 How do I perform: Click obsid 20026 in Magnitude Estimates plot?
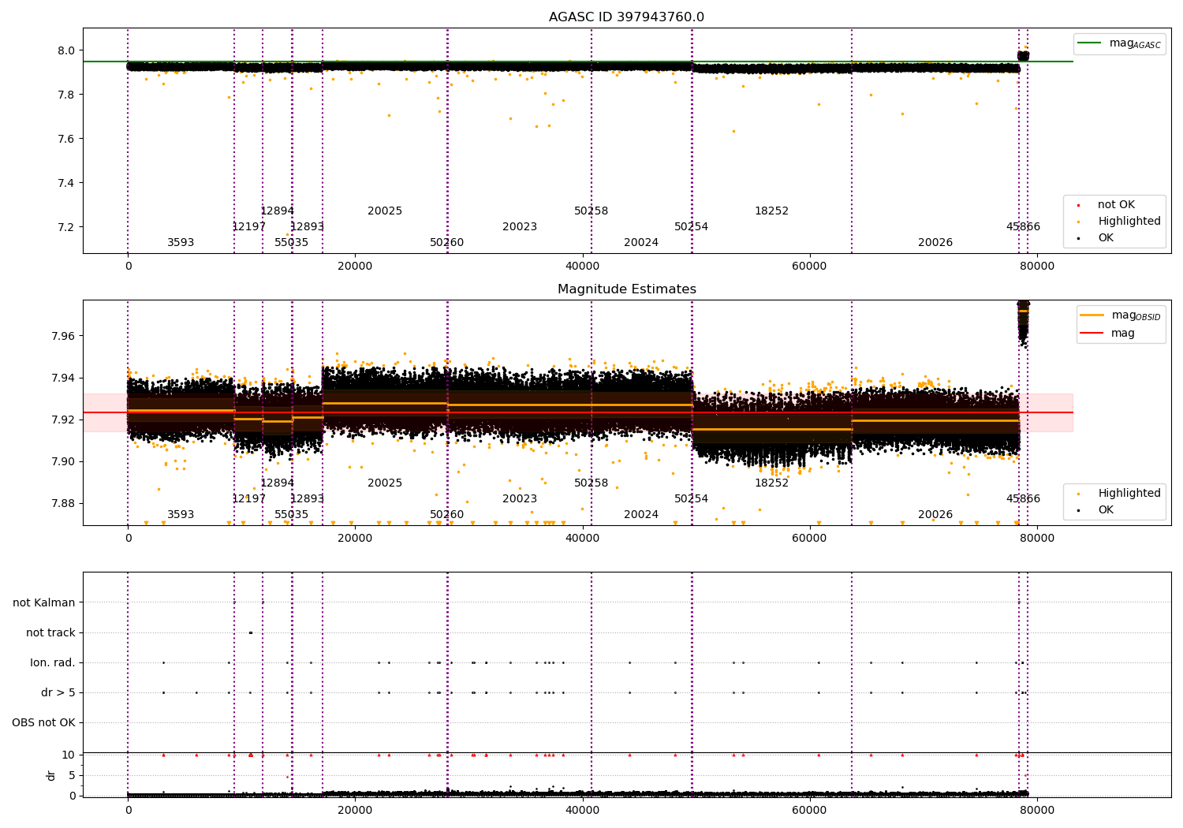pos(935,515)
